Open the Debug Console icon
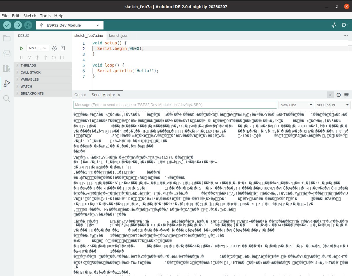Viewport: 352px width, 276px height. click(63, 48)
